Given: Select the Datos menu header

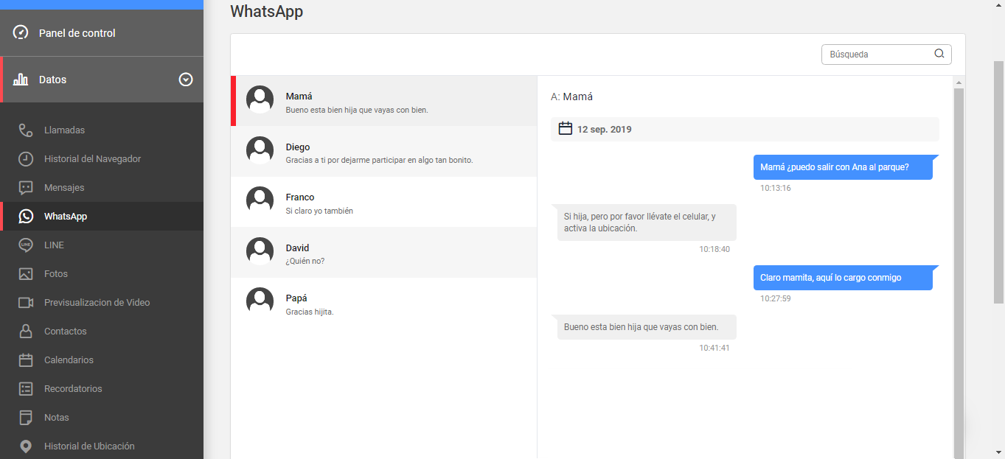Looking at the screenshot, I should point(102,80).
